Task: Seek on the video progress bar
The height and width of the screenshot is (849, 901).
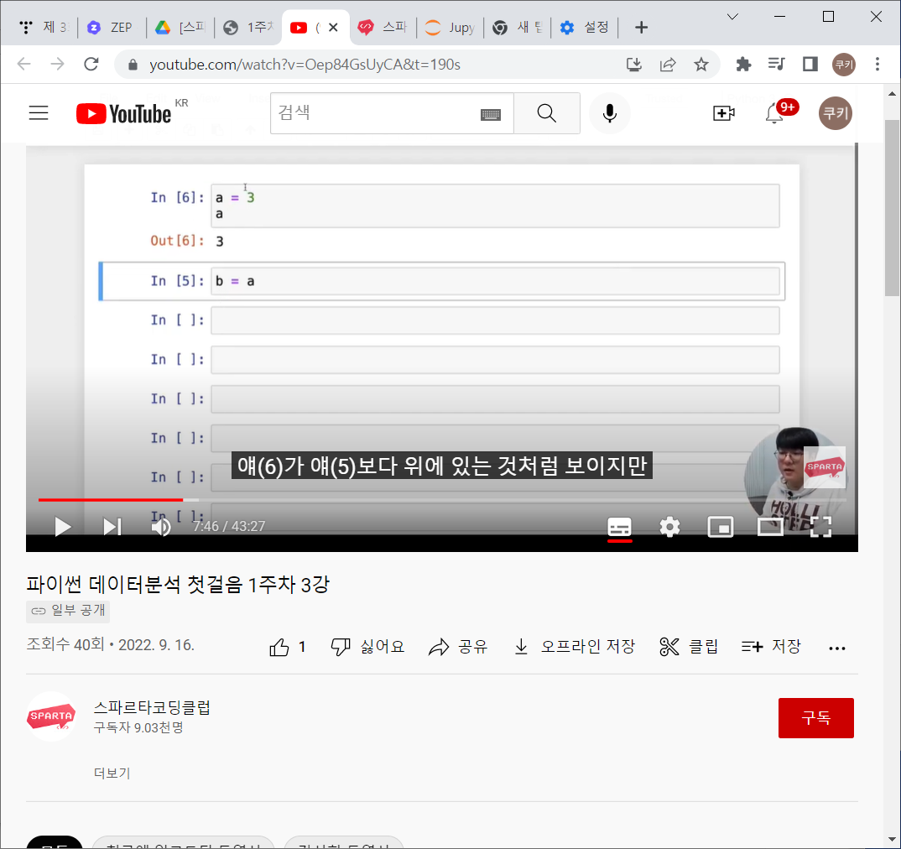Action: pyautogui.click(x=442, y=500)
